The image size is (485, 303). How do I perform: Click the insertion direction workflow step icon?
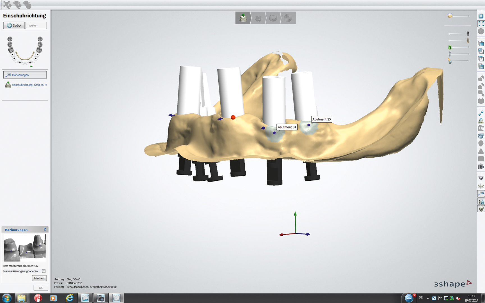pos(243,18)
